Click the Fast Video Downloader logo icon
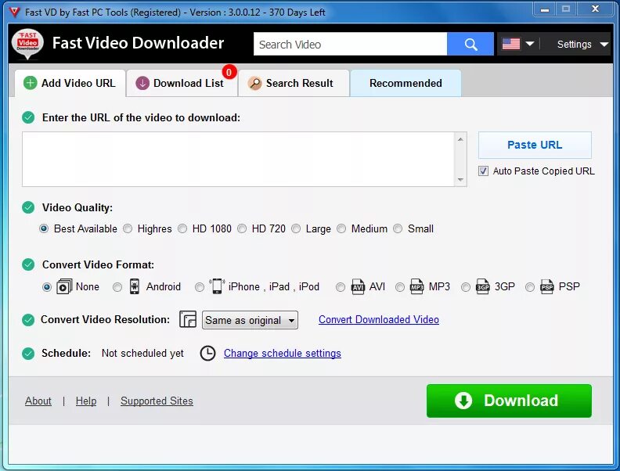 (x=27, y=44)
